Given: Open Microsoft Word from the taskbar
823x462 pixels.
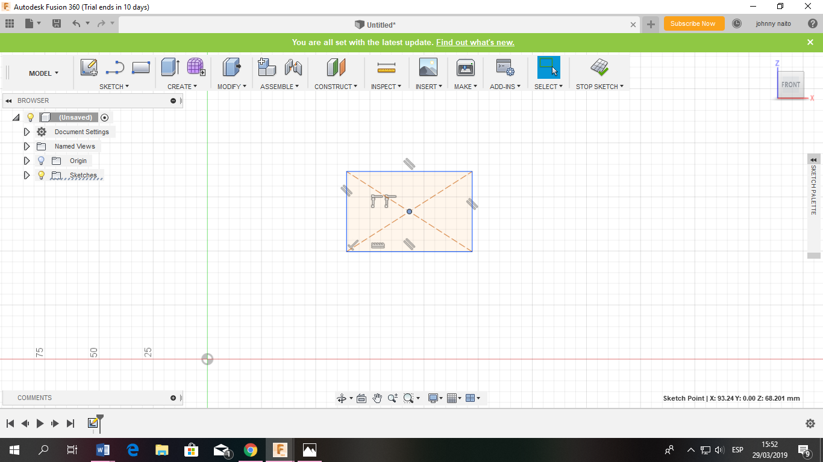Looking at the screenshot, I should [x=103, y=450].
